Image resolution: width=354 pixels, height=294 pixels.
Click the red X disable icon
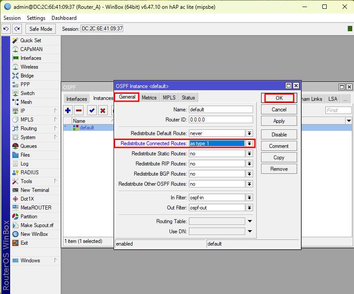click(103, 110)
